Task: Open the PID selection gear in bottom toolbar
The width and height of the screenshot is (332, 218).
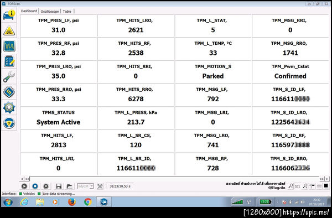Action: (x=46, y=186)
